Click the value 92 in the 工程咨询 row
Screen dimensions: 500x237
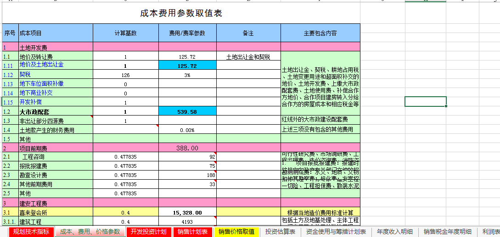pos(187,157)
